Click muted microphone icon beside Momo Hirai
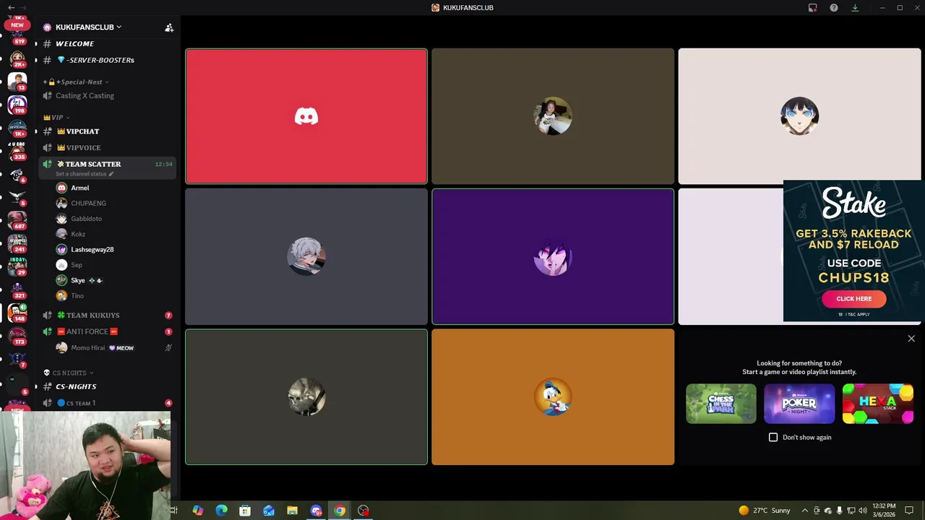Screen dimensions: 925x520 168,348
